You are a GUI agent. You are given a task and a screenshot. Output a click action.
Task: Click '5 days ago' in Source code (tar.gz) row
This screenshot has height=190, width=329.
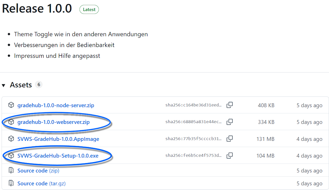[x=310, y=183]
